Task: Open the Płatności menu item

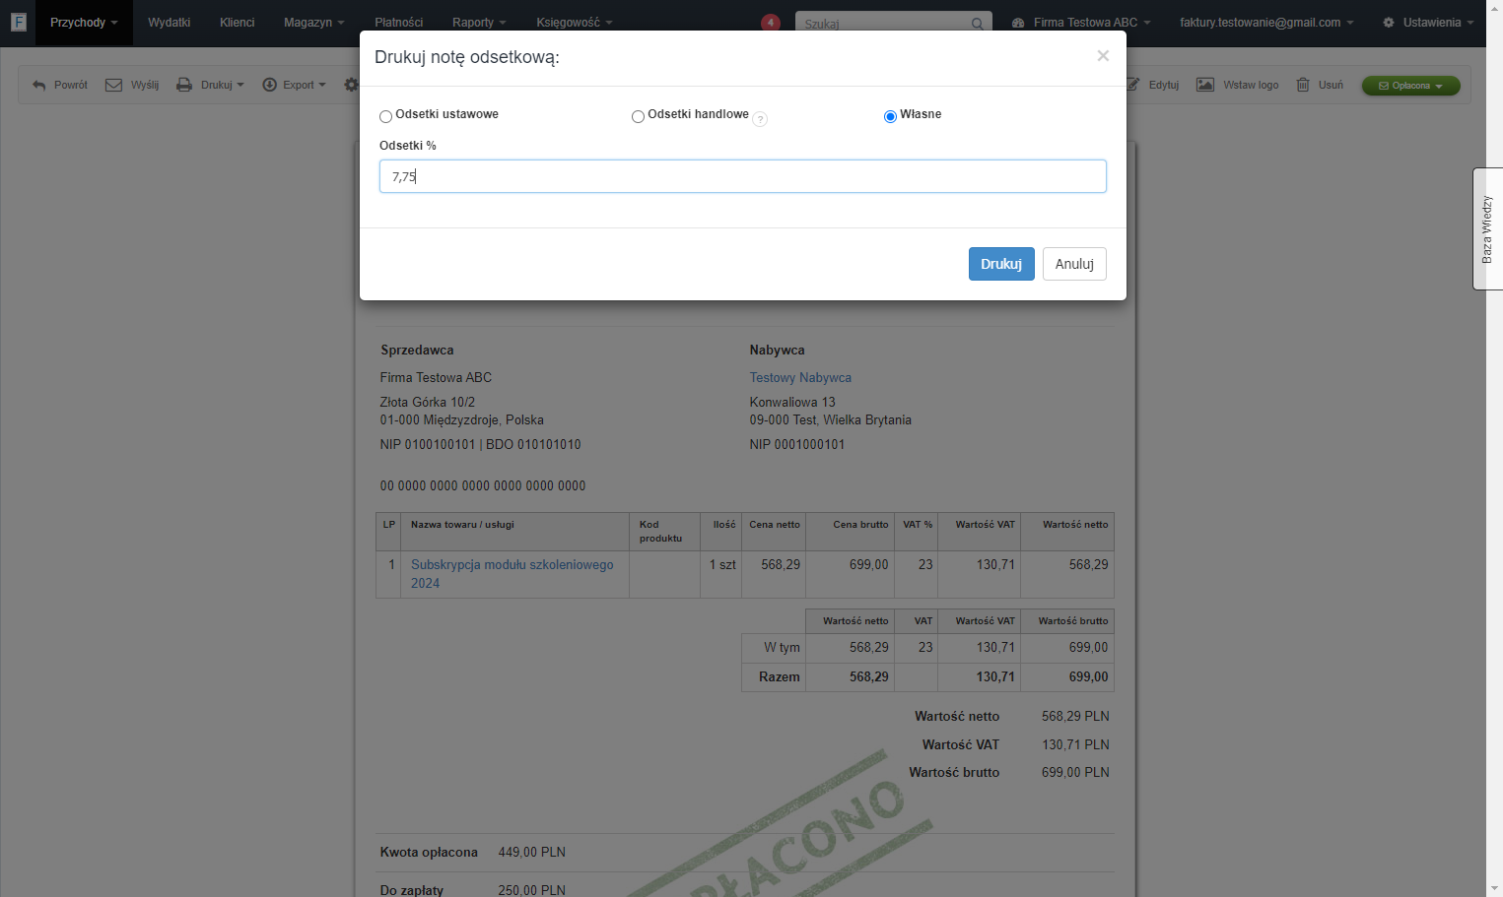Action: point(399,23)
